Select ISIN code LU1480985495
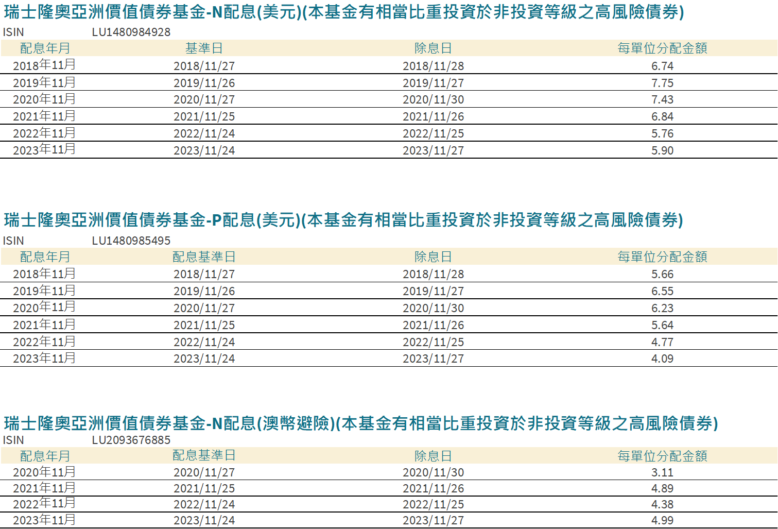 tap(131, 241)
